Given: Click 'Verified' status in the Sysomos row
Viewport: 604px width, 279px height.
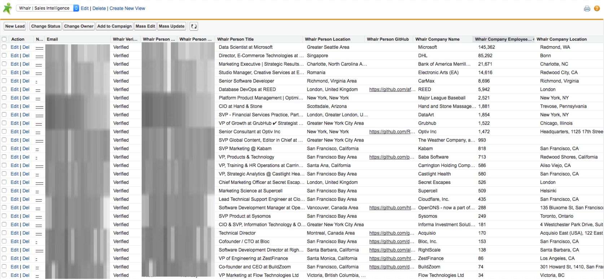Looking at the screenshot, I should [121, 216].
